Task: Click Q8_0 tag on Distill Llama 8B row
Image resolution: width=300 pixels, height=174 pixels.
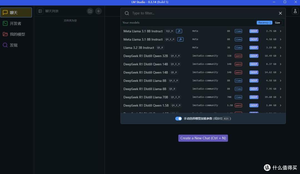Action: (x=172, y=89)
